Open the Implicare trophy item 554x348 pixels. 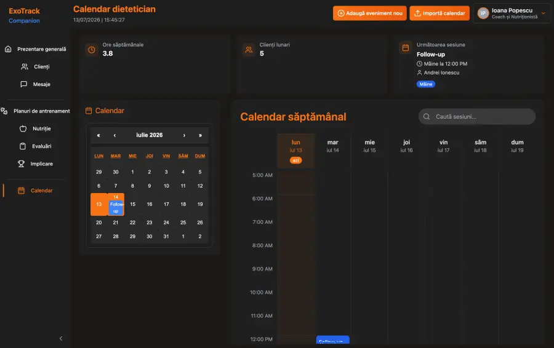[x=35, y=164]
